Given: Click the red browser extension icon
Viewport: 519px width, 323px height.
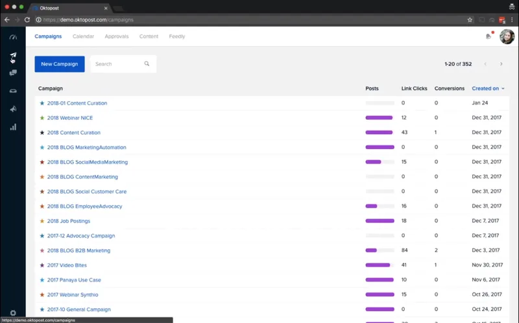Looking at the screenshot, I should pos(501,20).
